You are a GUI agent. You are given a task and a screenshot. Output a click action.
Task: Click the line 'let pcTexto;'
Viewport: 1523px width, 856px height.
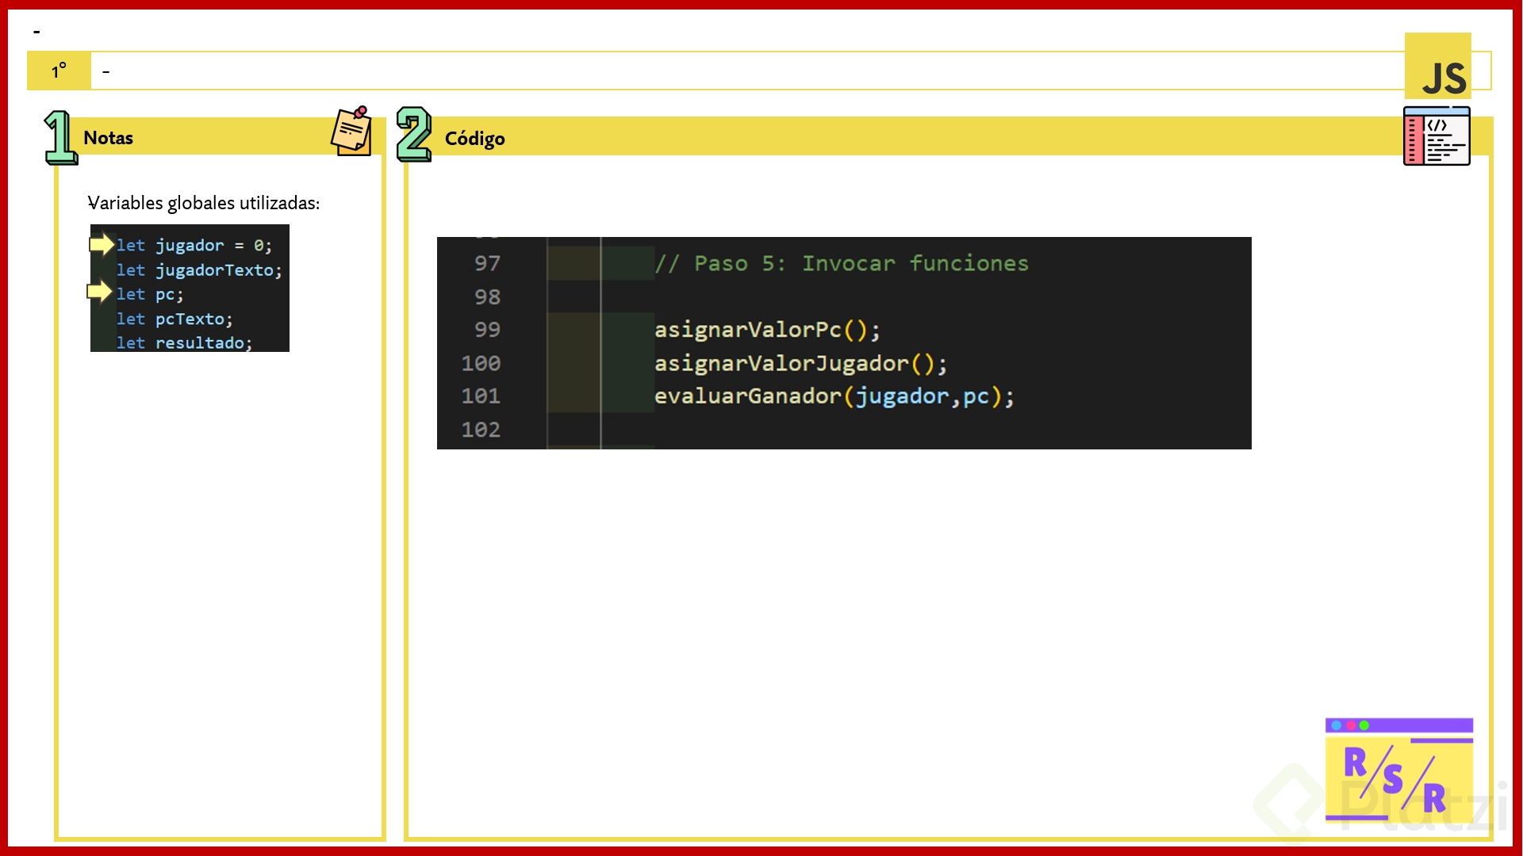tap(175, 319)
